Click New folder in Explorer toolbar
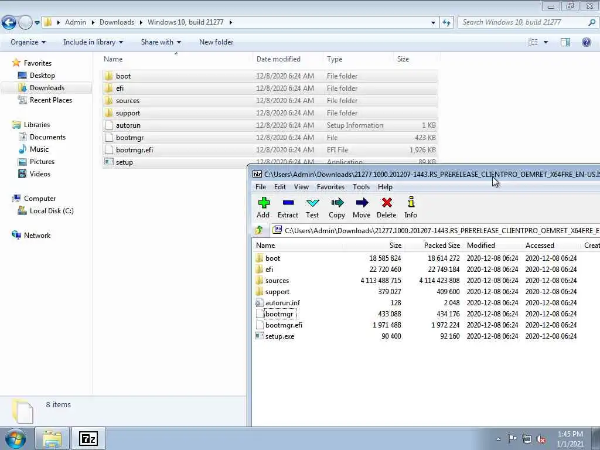This screenshot has width=600, height=450. pyautogui.click(x=216, y=42)
